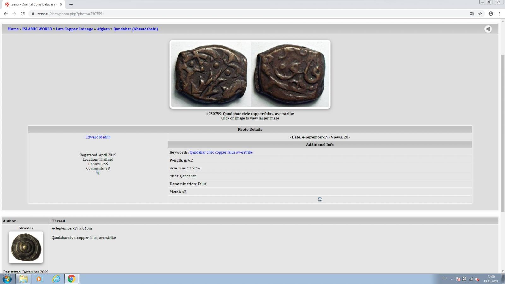Launch Windows Media Player from taskbar
This screenshot has height=284, width=505.
tap(39, 279)
